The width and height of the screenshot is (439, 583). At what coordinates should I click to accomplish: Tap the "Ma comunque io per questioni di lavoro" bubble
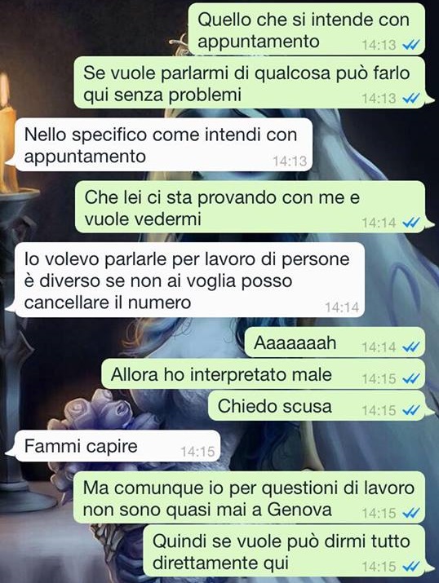pos(249,498)
